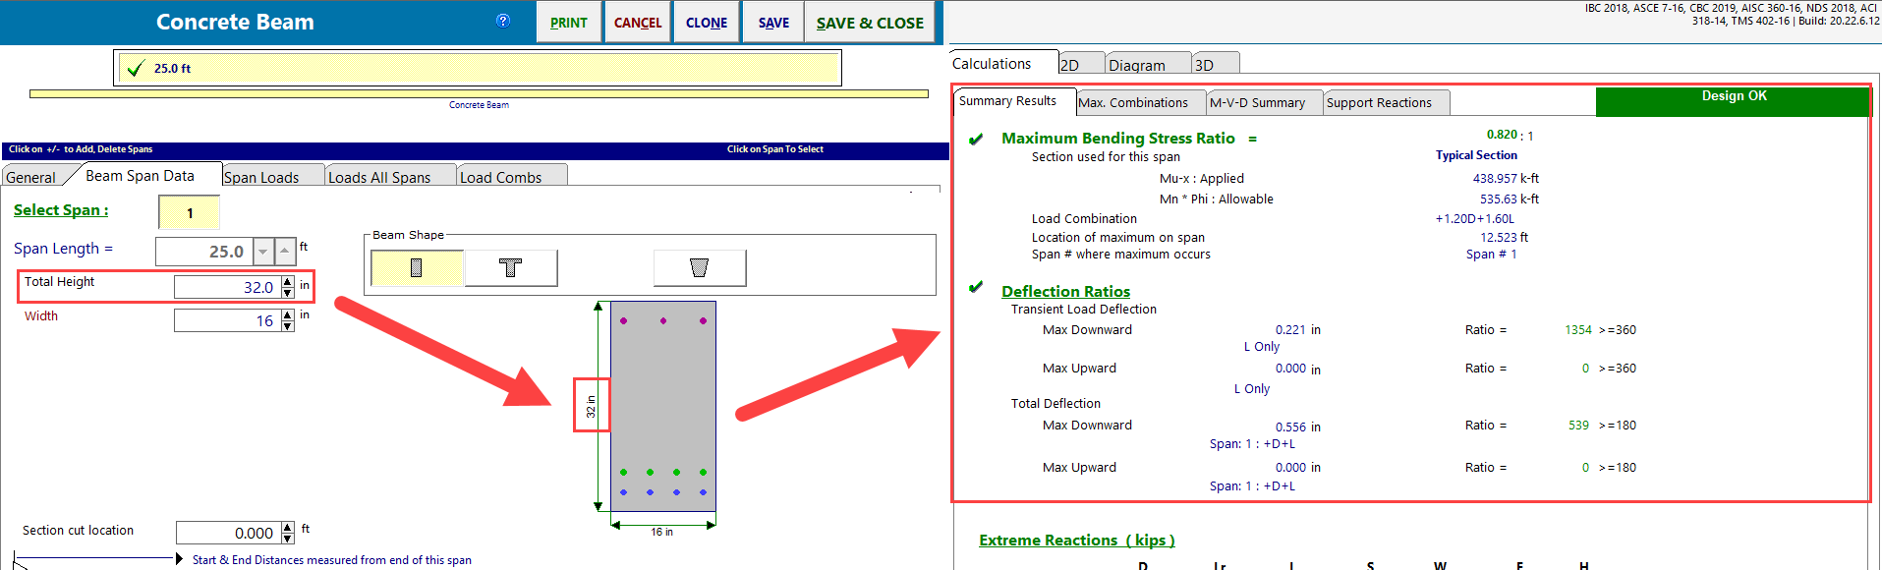Image resolution: width=1882 pixels, height=570 pixels.
Task: Click the yellow Concrete Beam span bar
Action: pos(479,94)
